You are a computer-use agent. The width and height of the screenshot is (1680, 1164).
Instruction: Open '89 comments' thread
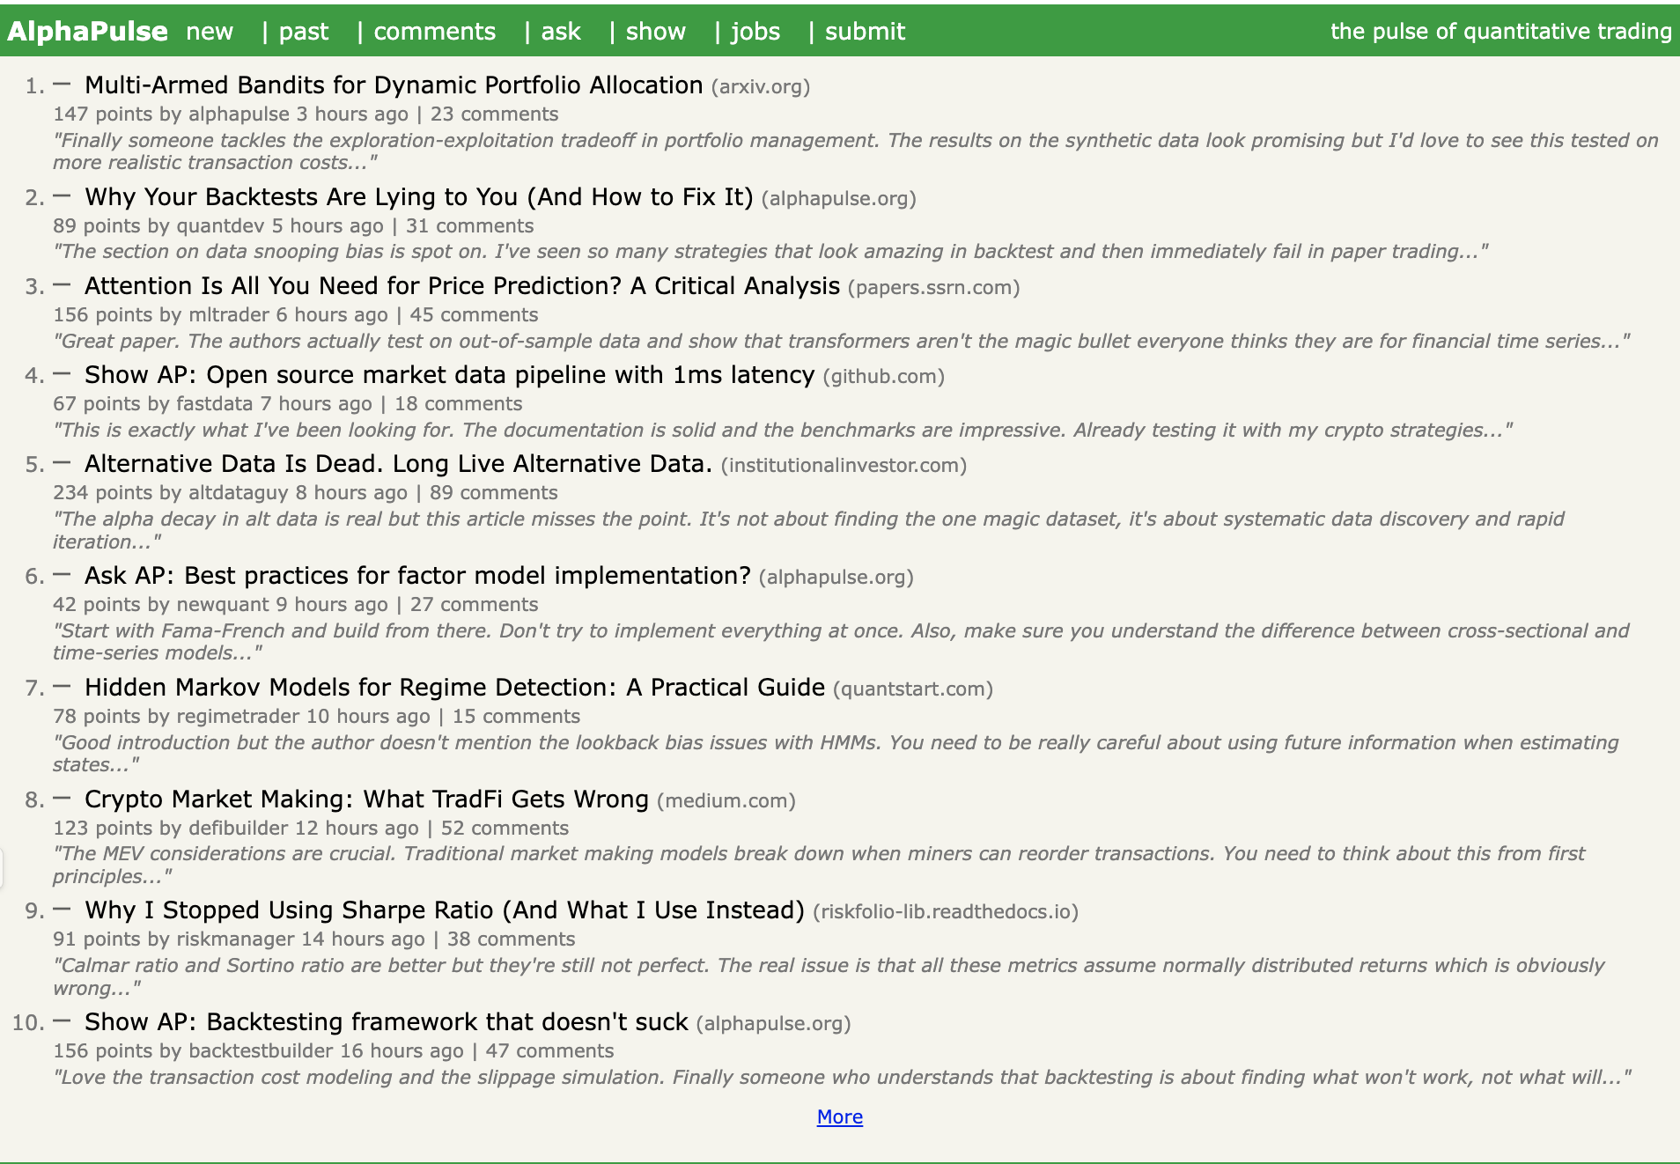tap(493, 493)
